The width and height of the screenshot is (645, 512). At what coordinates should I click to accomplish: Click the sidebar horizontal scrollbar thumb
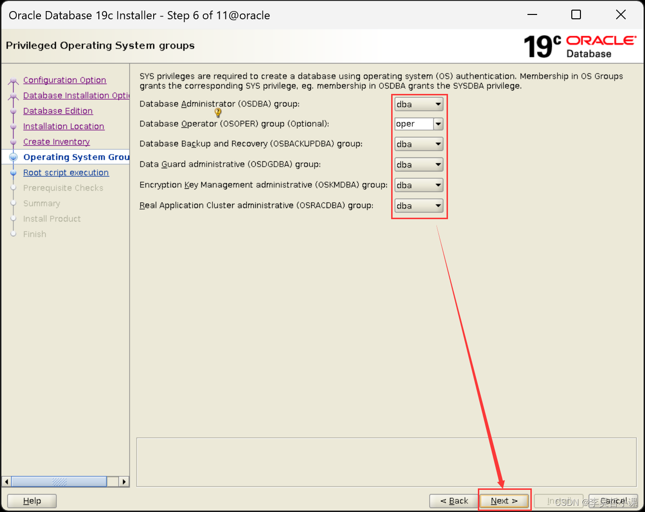[x=59, y=482]
